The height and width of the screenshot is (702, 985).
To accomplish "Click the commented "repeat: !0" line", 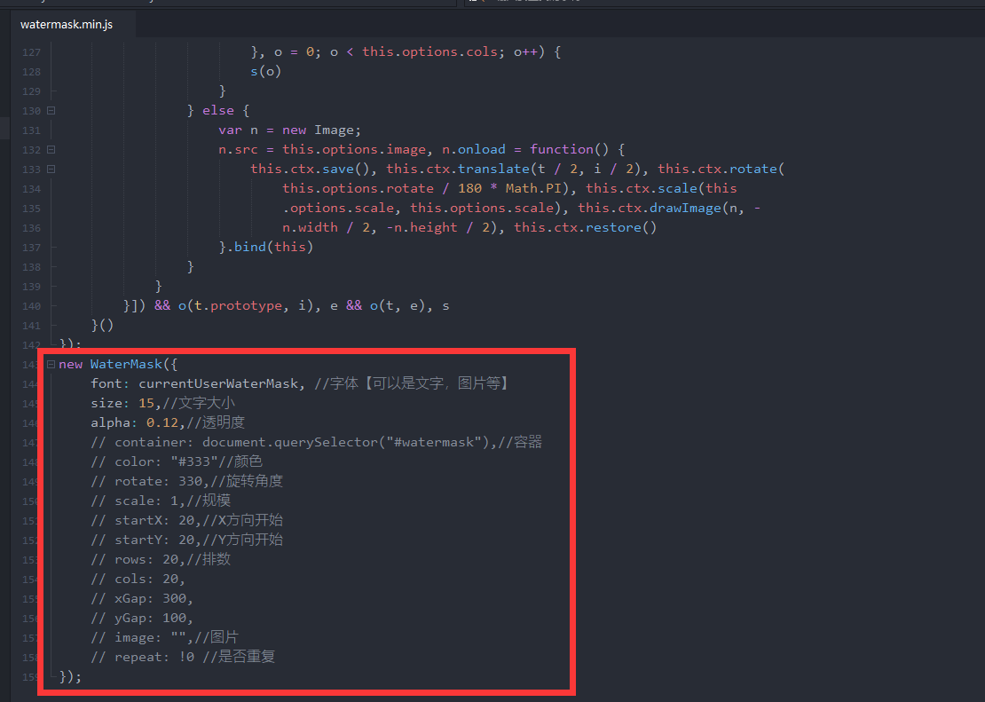I will (x=183, y=656).
